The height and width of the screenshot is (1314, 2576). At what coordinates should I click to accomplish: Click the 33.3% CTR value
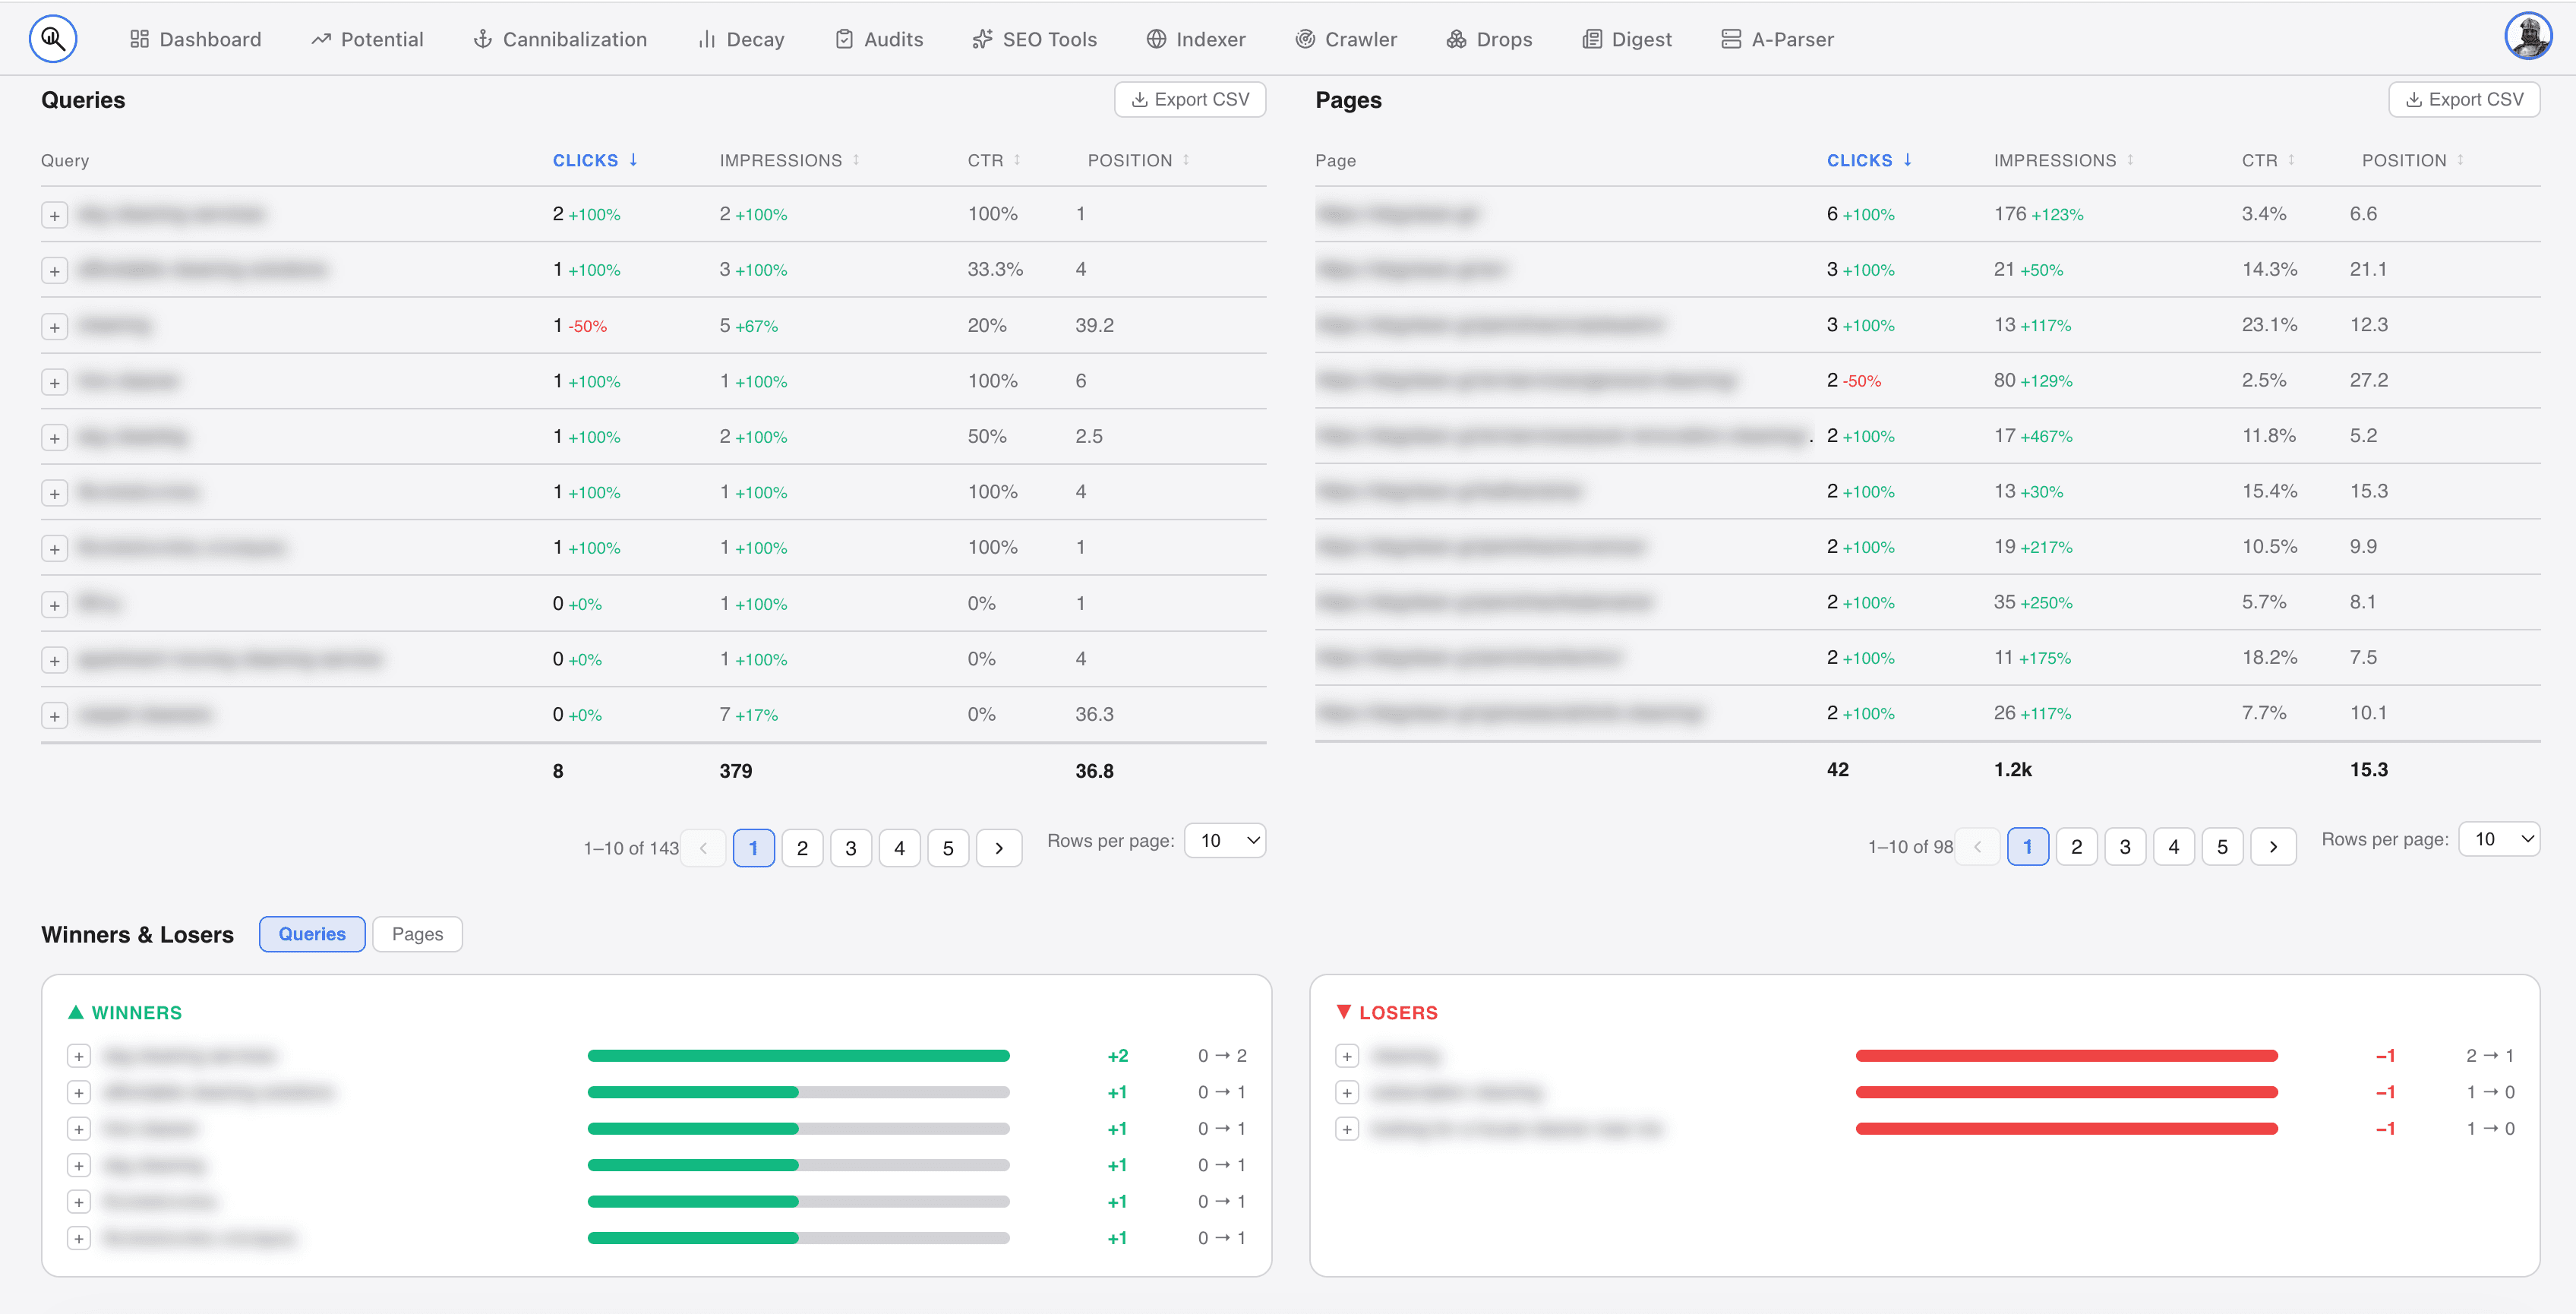(995, 269)
